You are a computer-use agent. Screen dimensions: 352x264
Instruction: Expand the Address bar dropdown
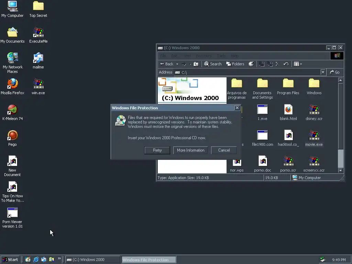pyautogui.click(x=323, y=72)
